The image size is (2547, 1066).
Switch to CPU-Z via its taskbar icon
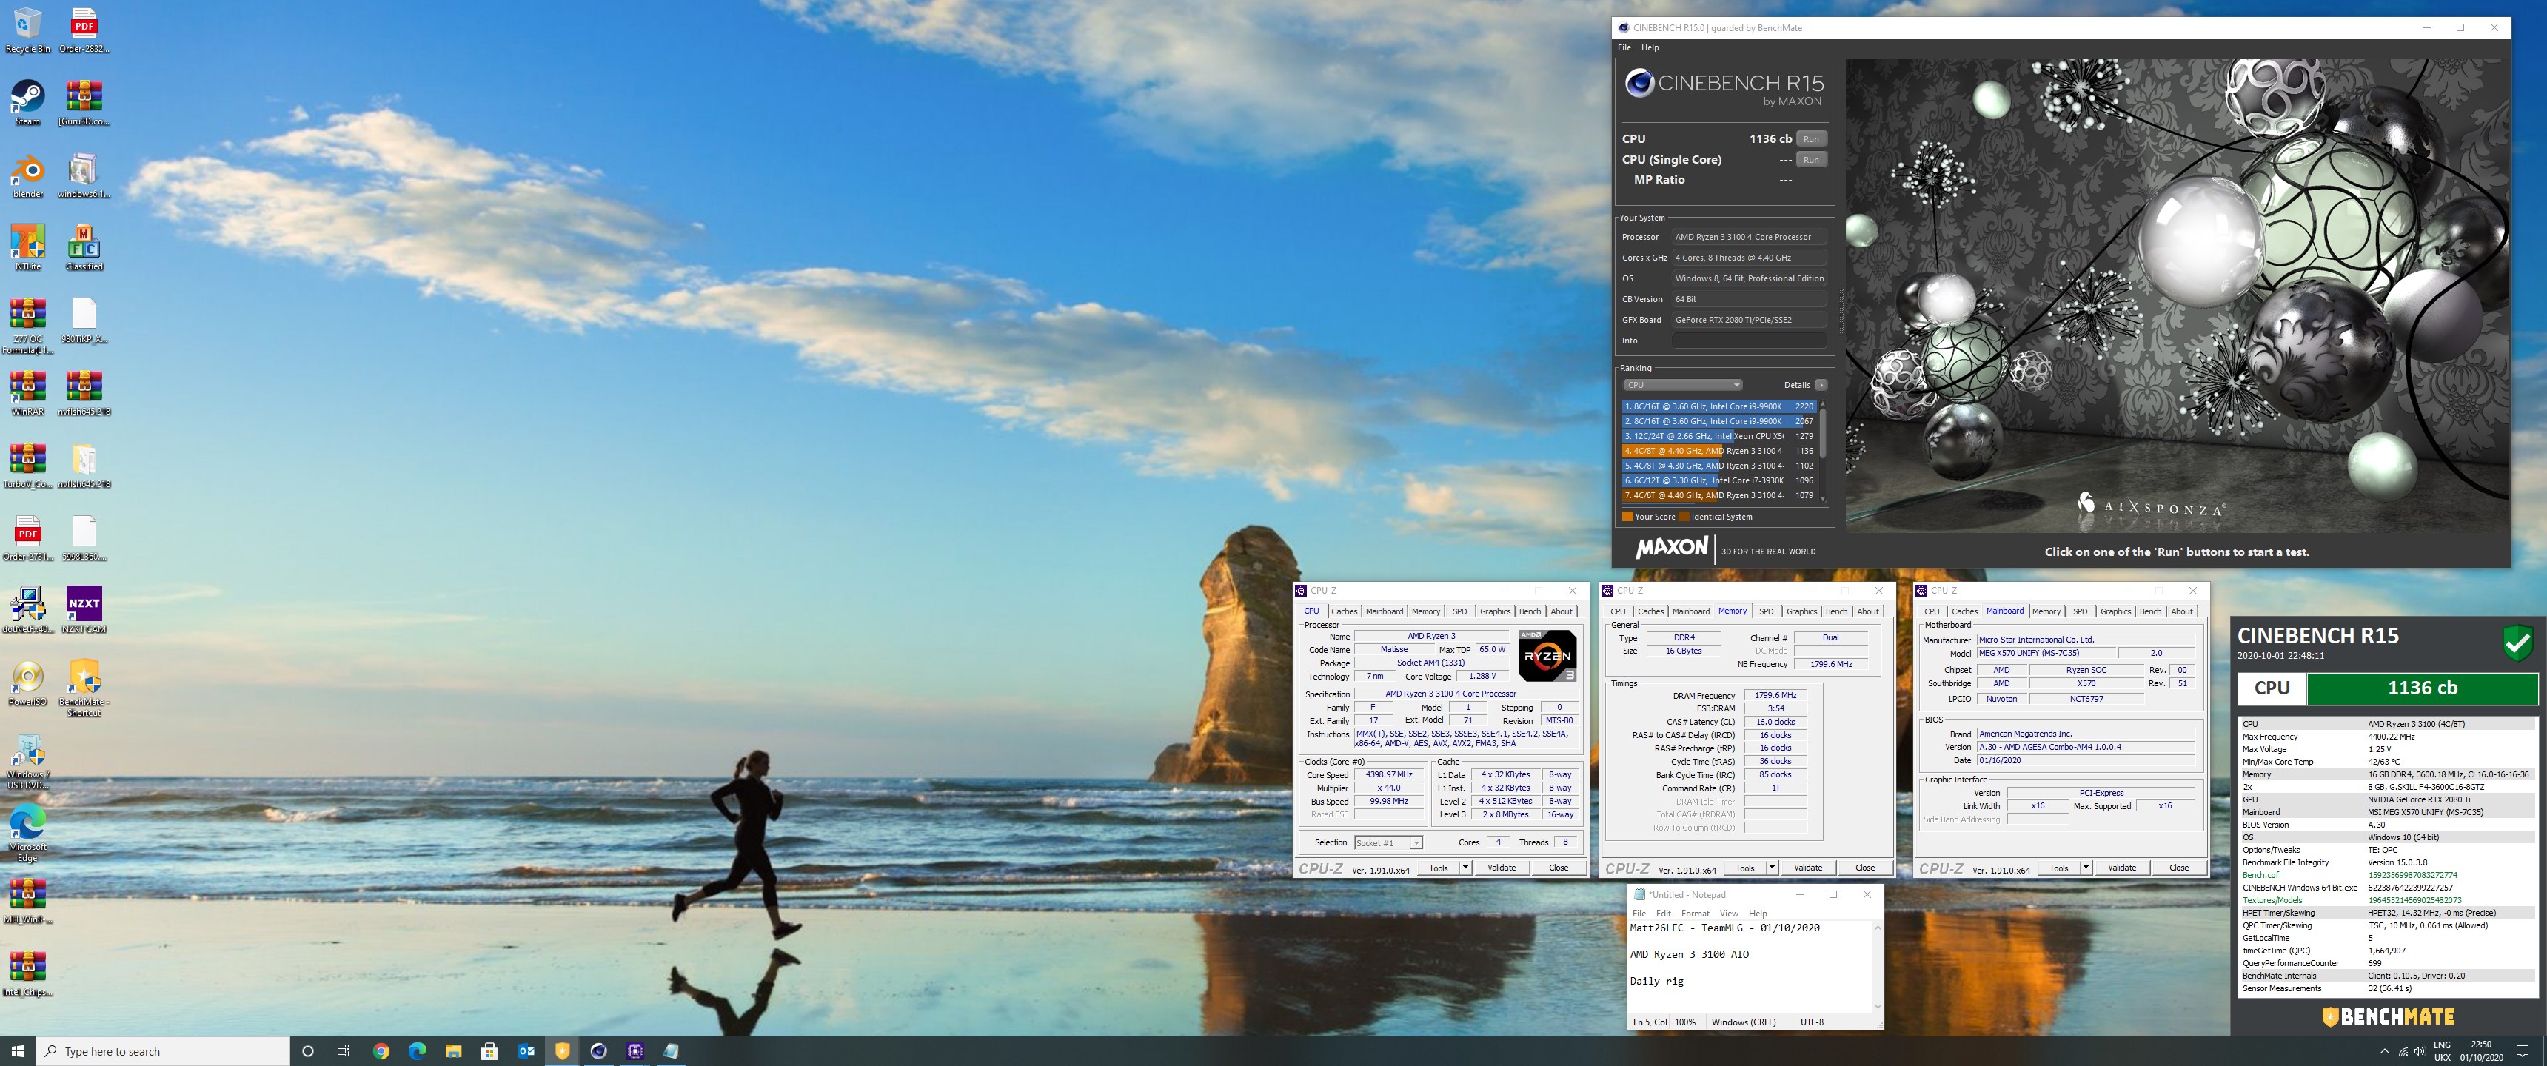coord(635,1051)
